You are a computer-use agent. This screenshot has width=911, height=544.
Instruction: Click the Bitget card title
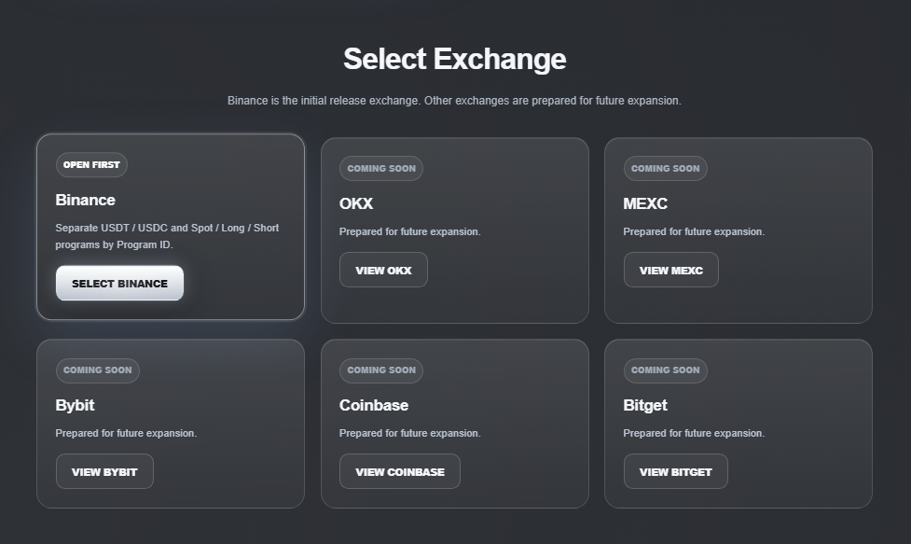pyautogui.click(x=645, y=405)
